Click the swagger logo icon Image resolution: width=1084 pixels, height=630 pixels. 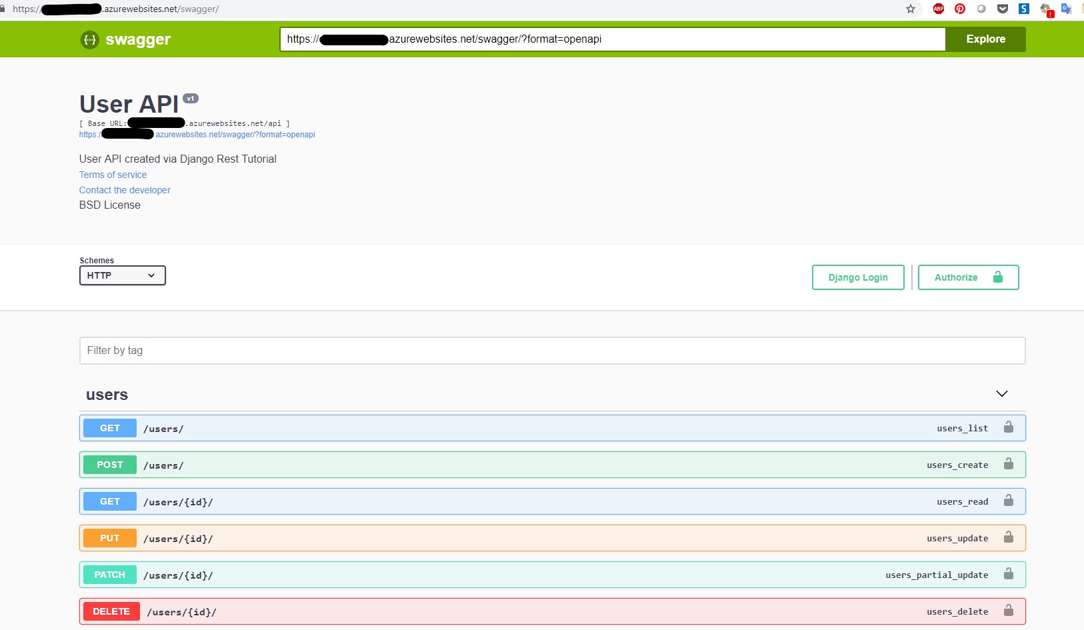coord(89,39)
